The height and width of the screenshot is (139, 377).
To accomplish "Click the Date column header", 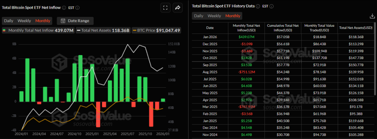I will click(210, 28).
